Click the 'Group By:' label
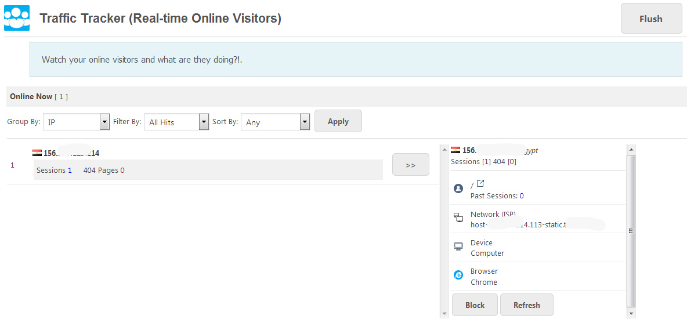The width and height of the screenshot is (687, 330). pos(24,122)
